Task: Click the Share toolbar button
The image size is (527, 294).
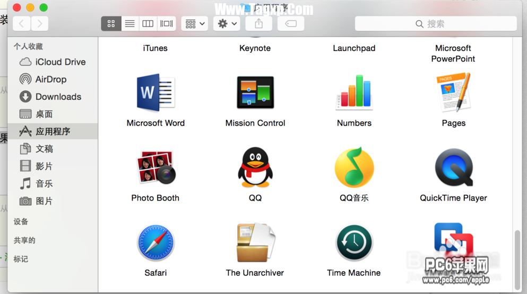Action: (258, 23)
